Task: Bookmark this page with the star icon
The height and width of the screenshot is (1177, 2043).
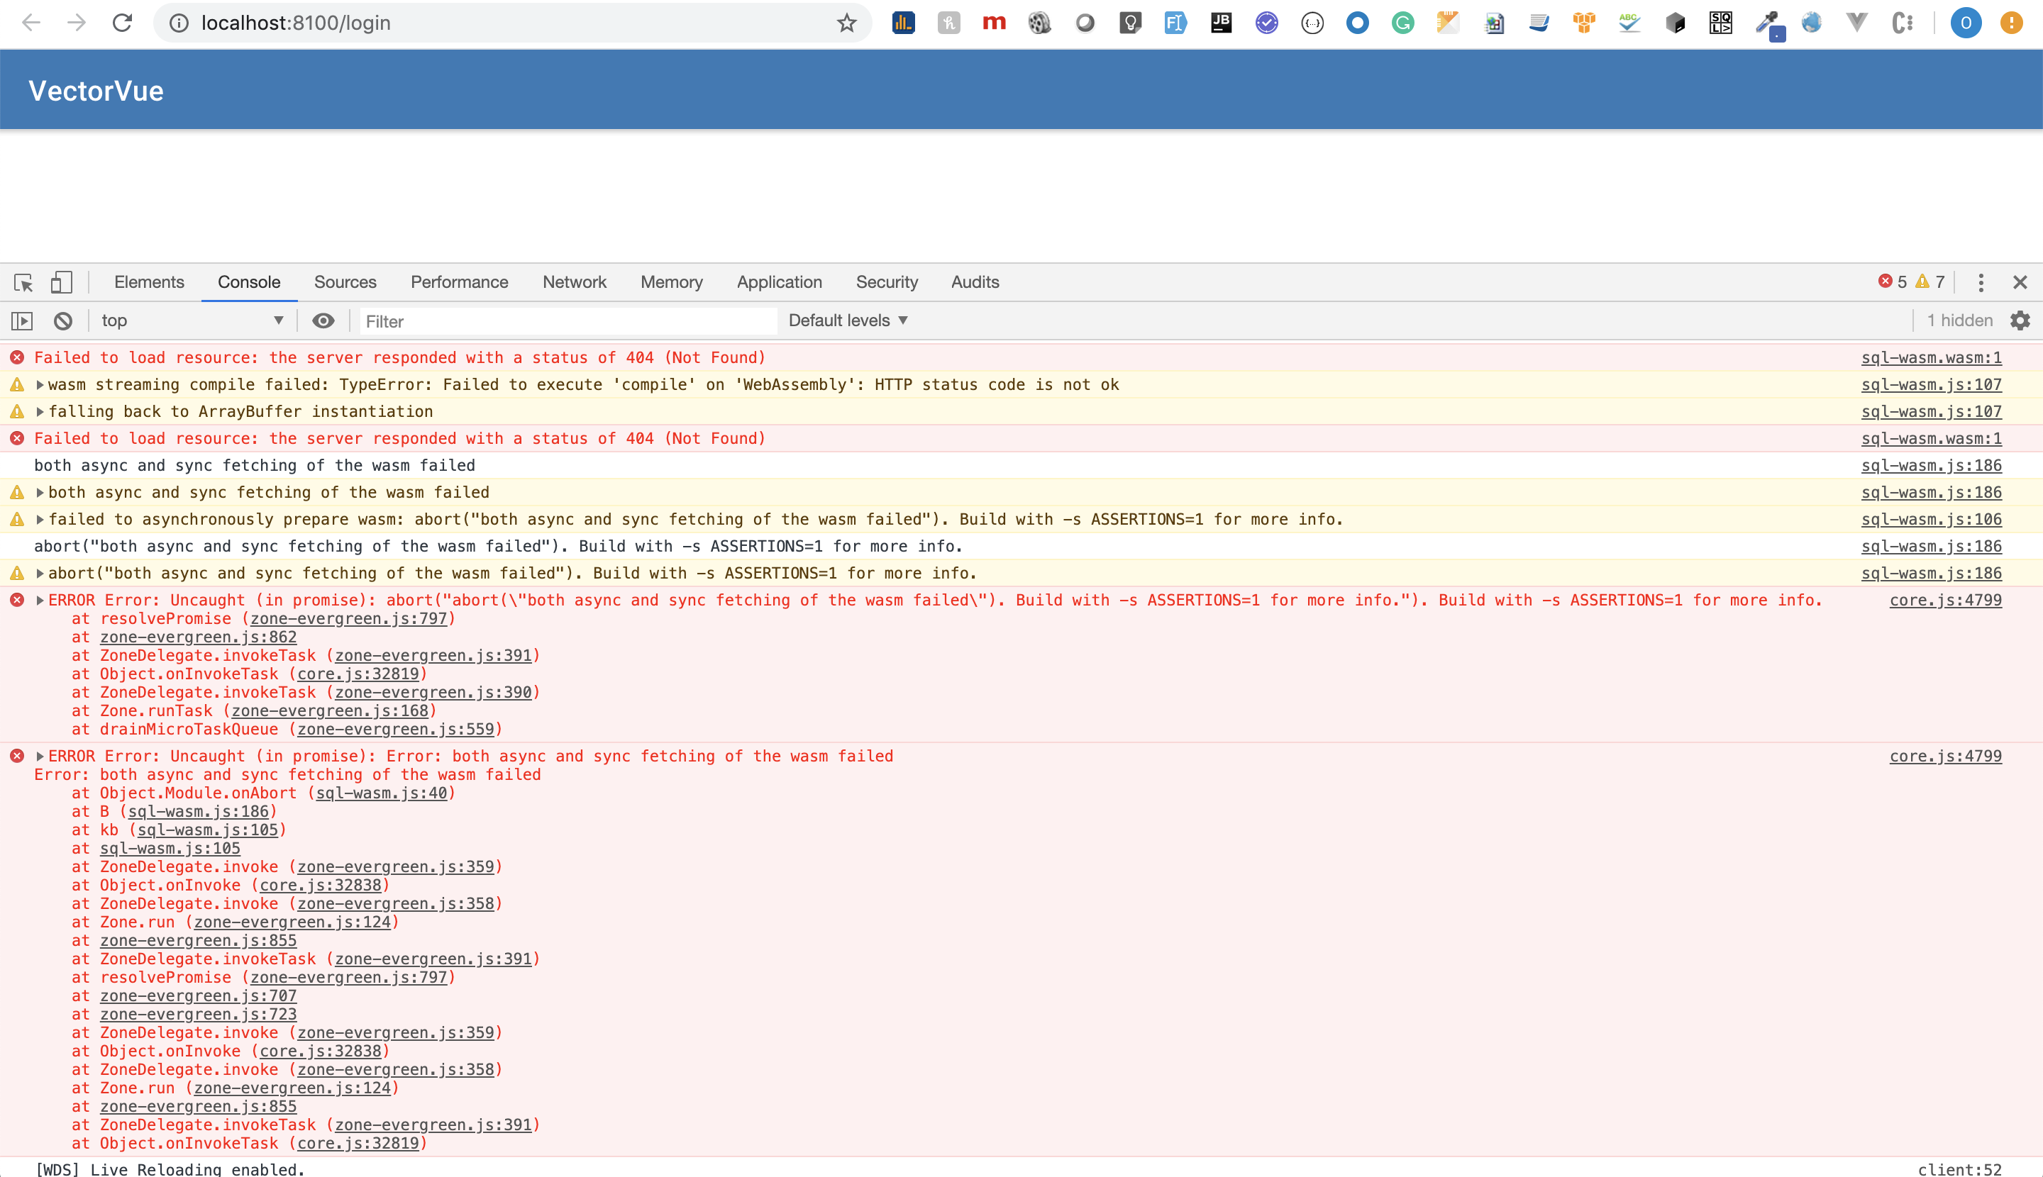Action: pos(846,23)
